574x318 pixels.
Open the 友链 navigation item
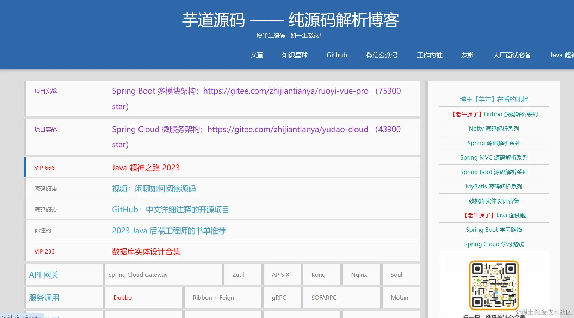tap(467, 55)
